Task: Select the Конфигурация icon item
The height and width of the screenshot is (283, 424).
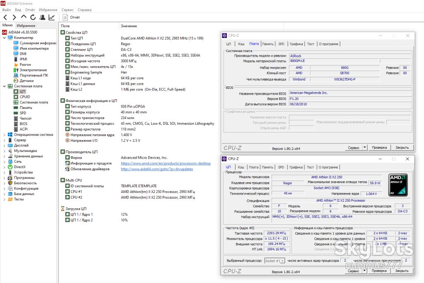Action: (x=10, y=188)
